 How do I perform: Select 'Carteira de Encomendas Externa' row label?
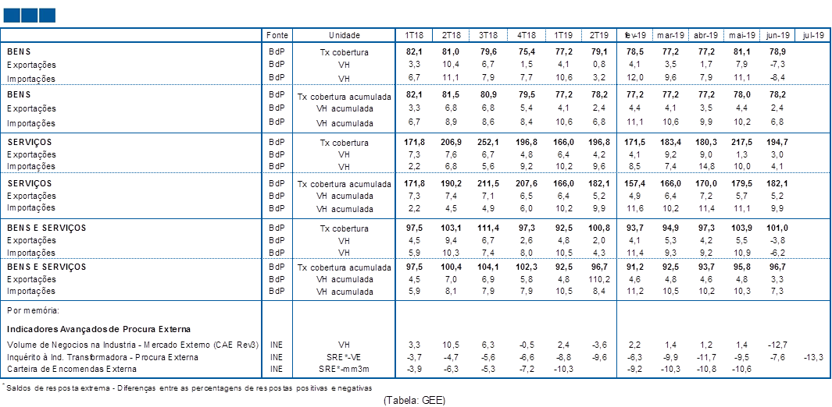pyautogui.click(x=72, y=369)
